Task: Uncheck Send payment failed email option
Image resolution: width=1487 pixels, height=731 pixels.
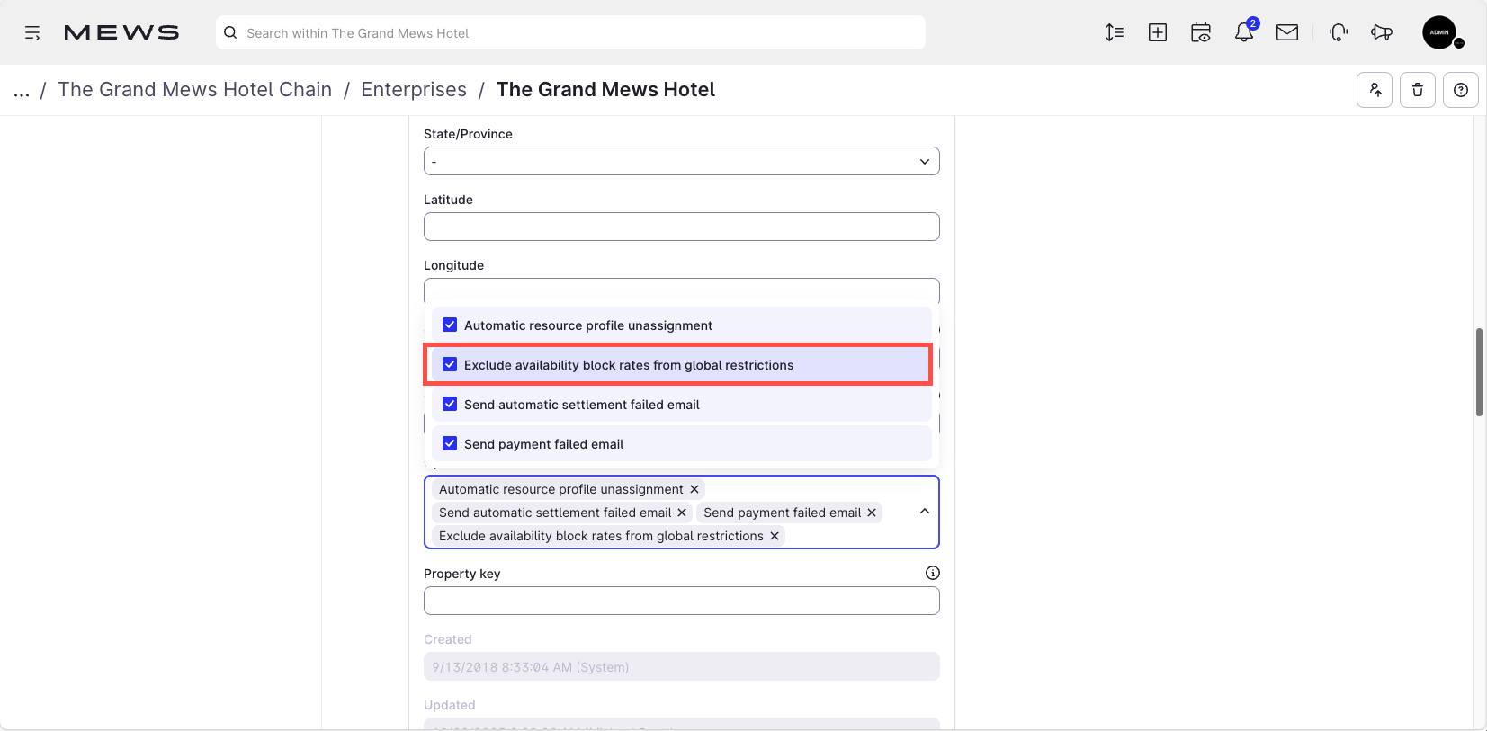Action: (x=450, y=444)
